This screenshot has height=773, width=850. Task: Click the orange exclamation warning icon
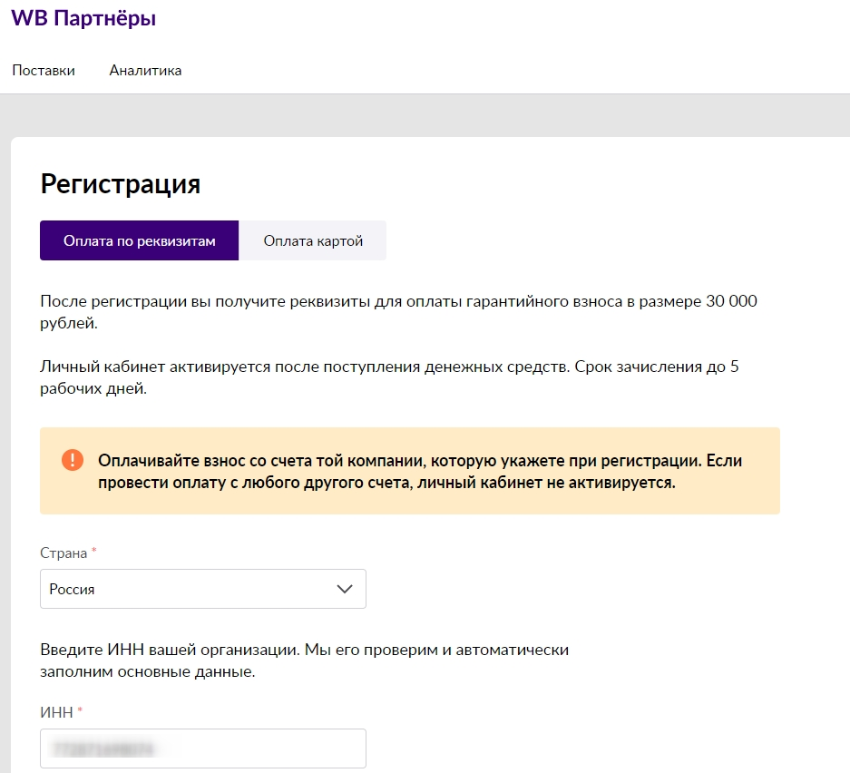(72, 460)
